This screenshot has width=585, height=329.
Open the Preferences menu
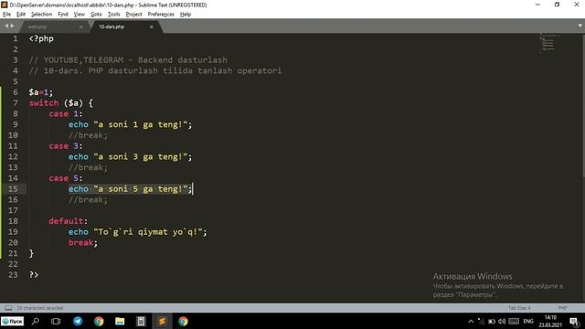coord(161,15)
